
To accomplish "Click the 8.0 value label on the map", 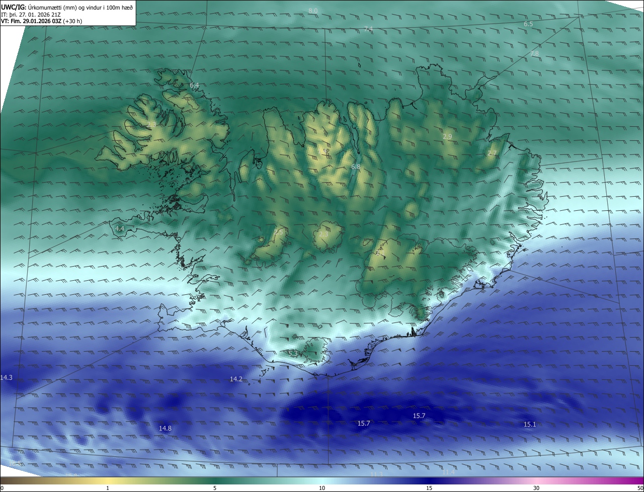I will pyautogui.click(x=313, y=11).
